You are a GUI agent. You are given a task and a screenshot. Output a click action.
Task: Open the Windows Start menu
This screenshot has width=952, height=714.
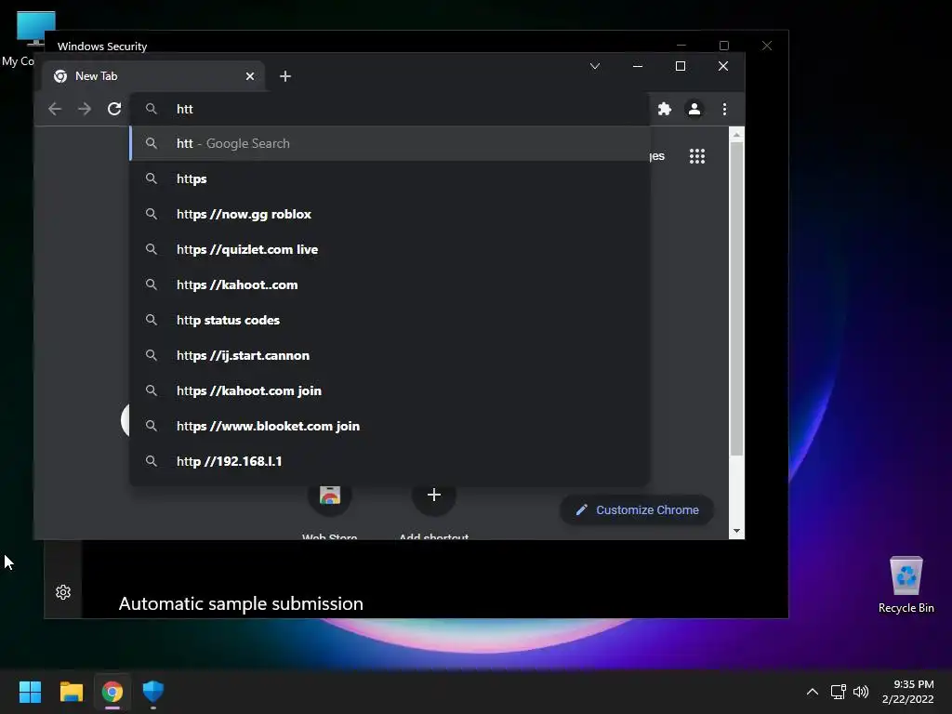pyautogui.click(x=30, y=692)
